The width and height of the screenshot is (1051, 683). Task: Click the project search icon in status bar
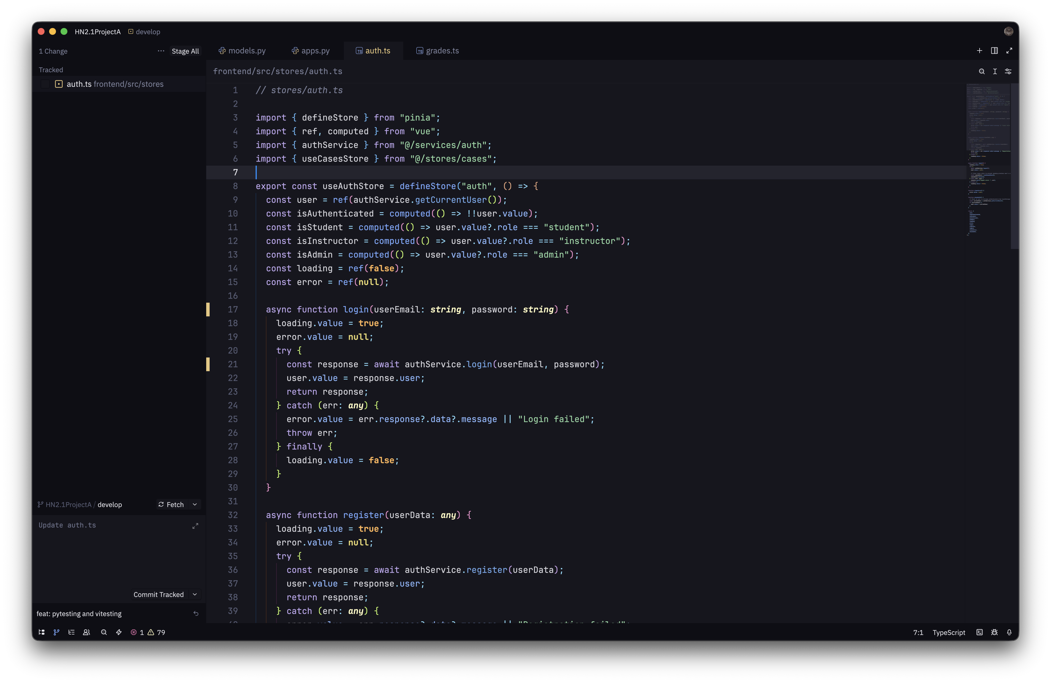pyautogui.click(x=104, y=632)
